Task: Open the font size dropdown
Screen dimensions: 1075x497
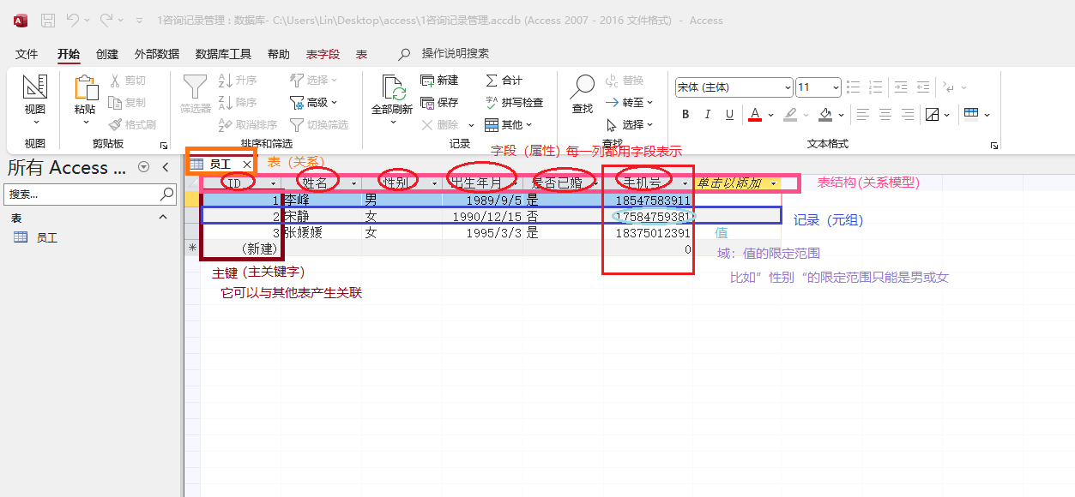Action: 818,87
